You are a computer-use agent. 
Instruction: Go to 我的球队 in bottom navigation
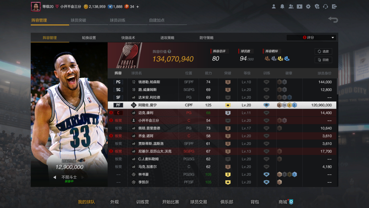(x=86, y=202)
